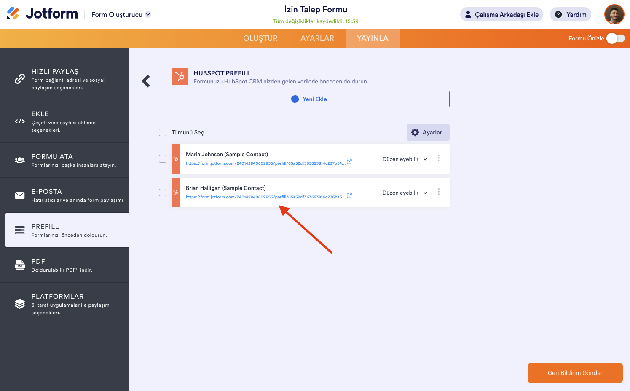Screen dimensions: 630x391
Task: Select Brian Halligan prefill checkbox
Action: click(163, 193)
